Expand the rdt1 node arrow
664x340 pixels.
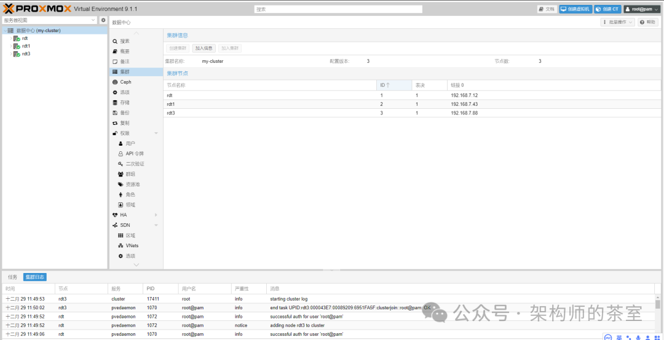tap(11, 45)
